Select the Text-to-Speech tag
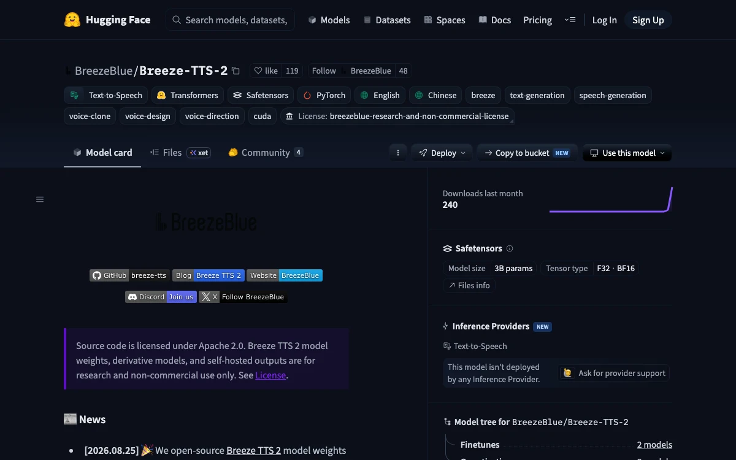The image size is (736, 460). (x=107, y=95)
